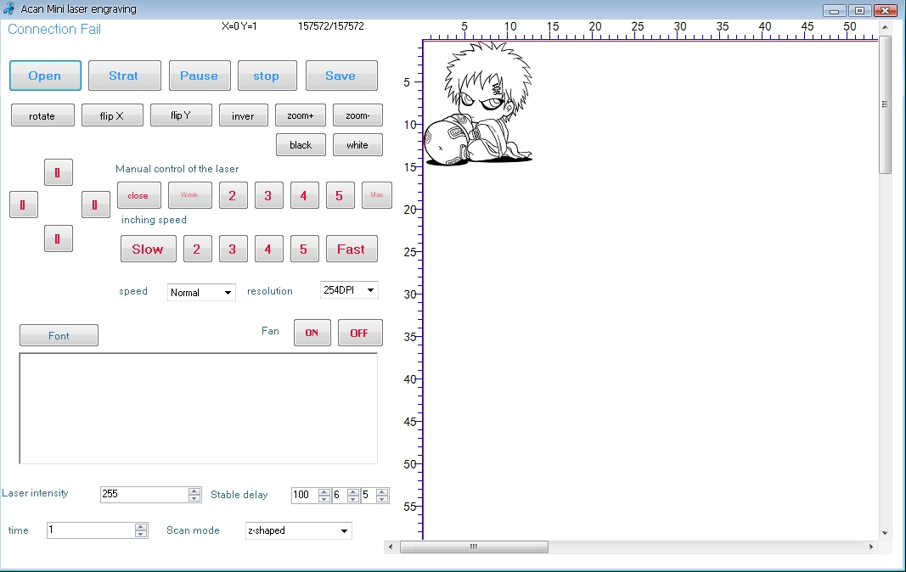Screen dimensions: 906x572
Task: Set inching speed to Slow
Action: point(149,249)
